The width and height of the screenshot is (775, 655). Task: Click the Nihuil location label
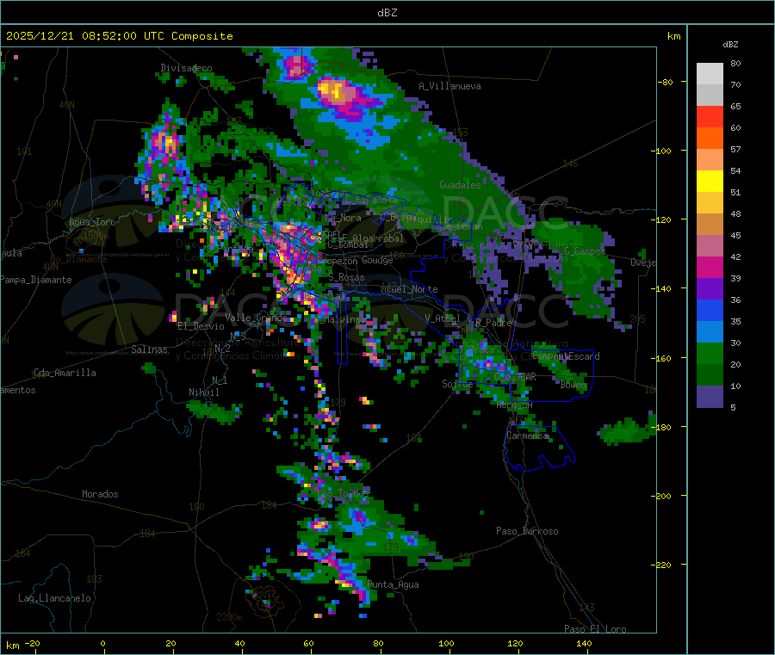click(x=203, y=392)
